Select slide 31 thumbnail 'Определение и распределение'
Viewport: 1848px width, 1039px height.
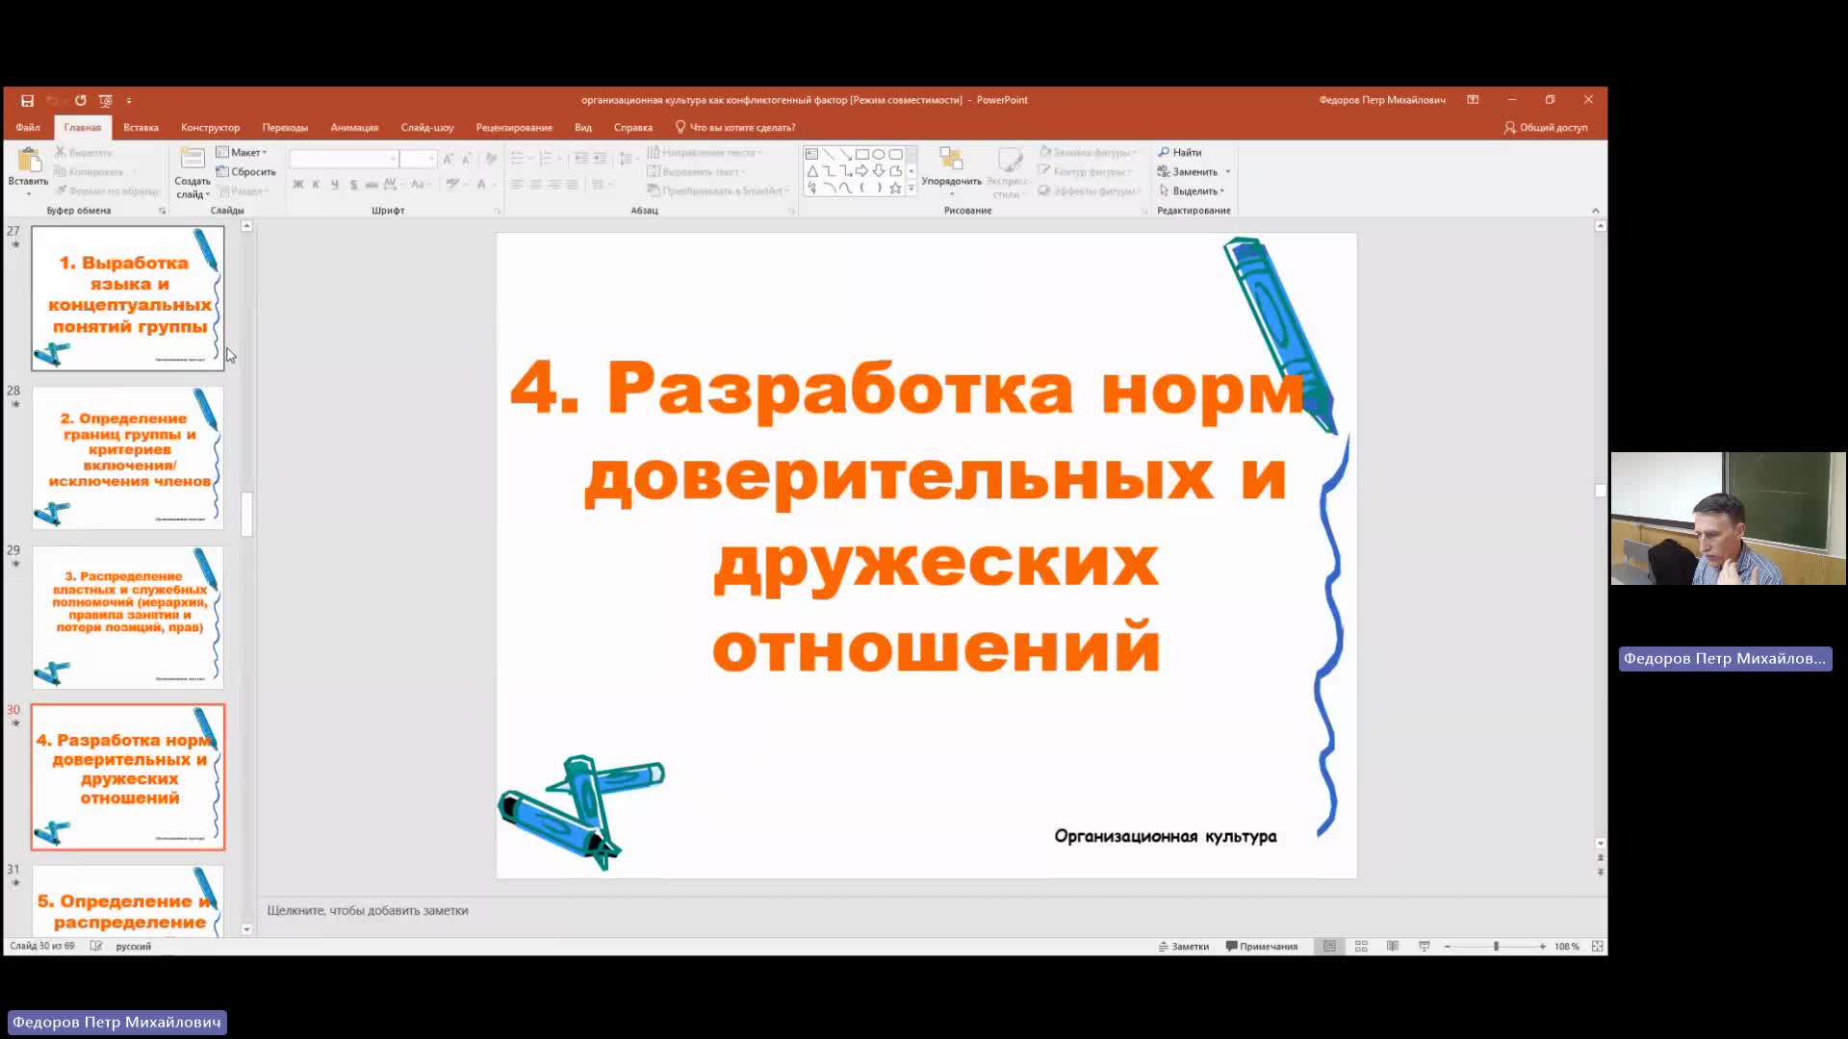click(x=128, y=900)
